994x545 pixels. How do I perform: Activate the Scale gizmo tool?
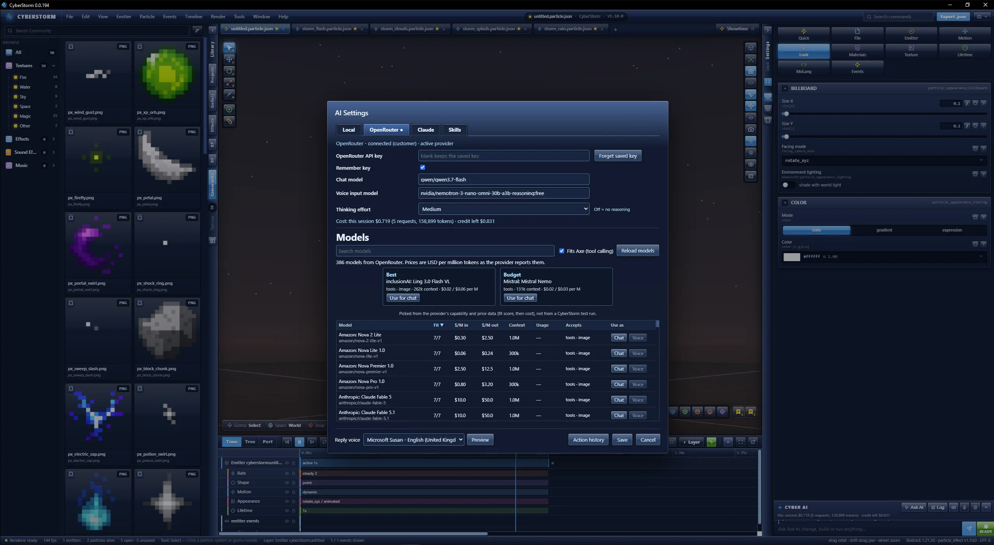pos(229,83)
